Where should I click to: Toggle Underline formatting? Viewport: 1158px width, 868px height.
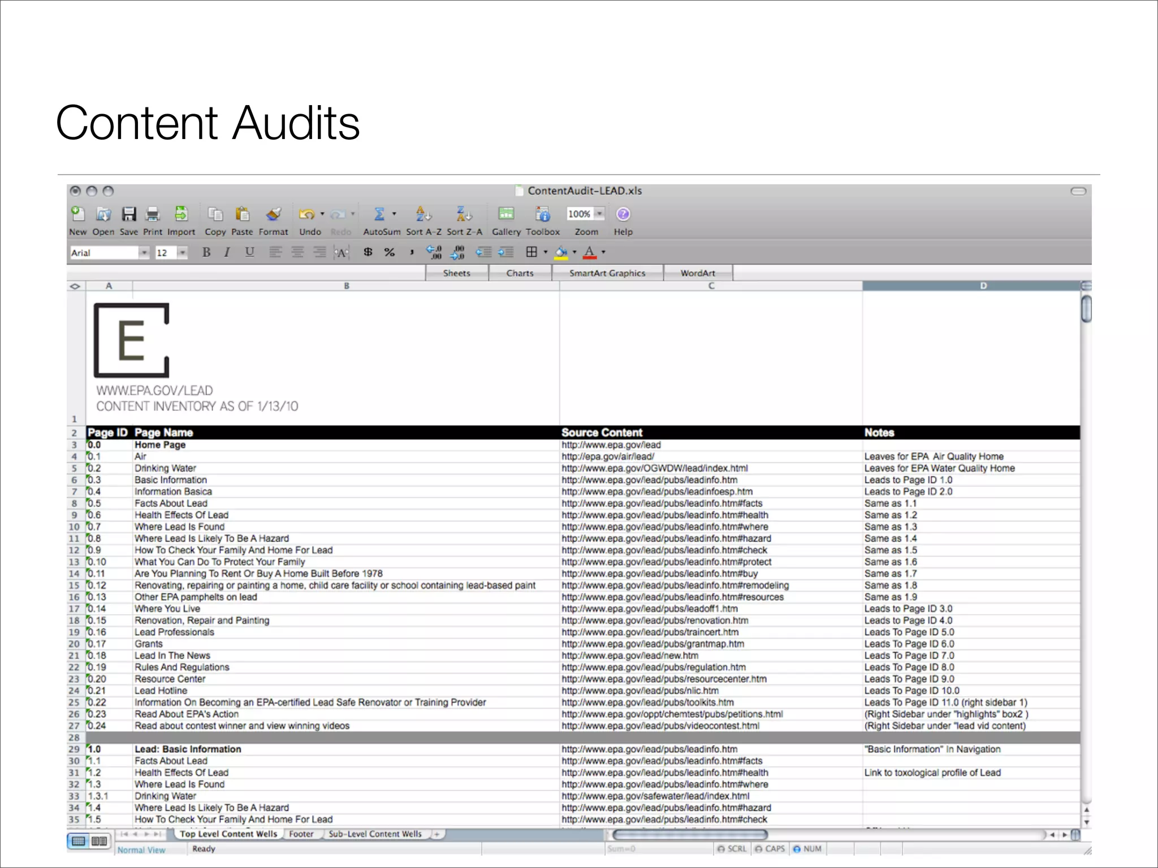pyautogui.click(x=249, y=252)
